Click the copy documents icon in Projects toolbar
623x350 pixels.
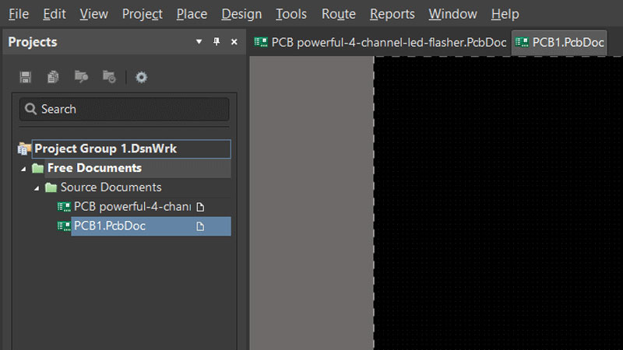point(53,77)
